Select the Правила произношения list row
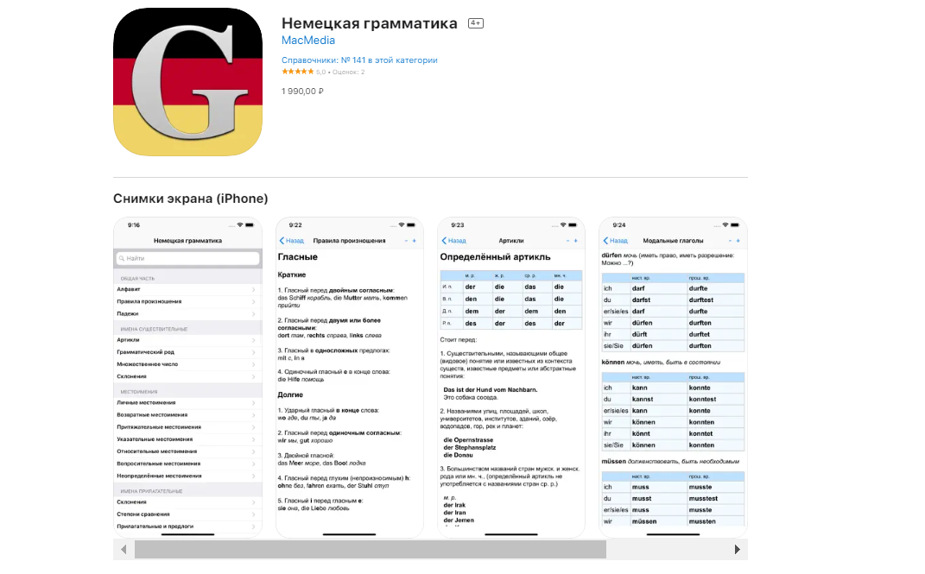 pos(187,302)
